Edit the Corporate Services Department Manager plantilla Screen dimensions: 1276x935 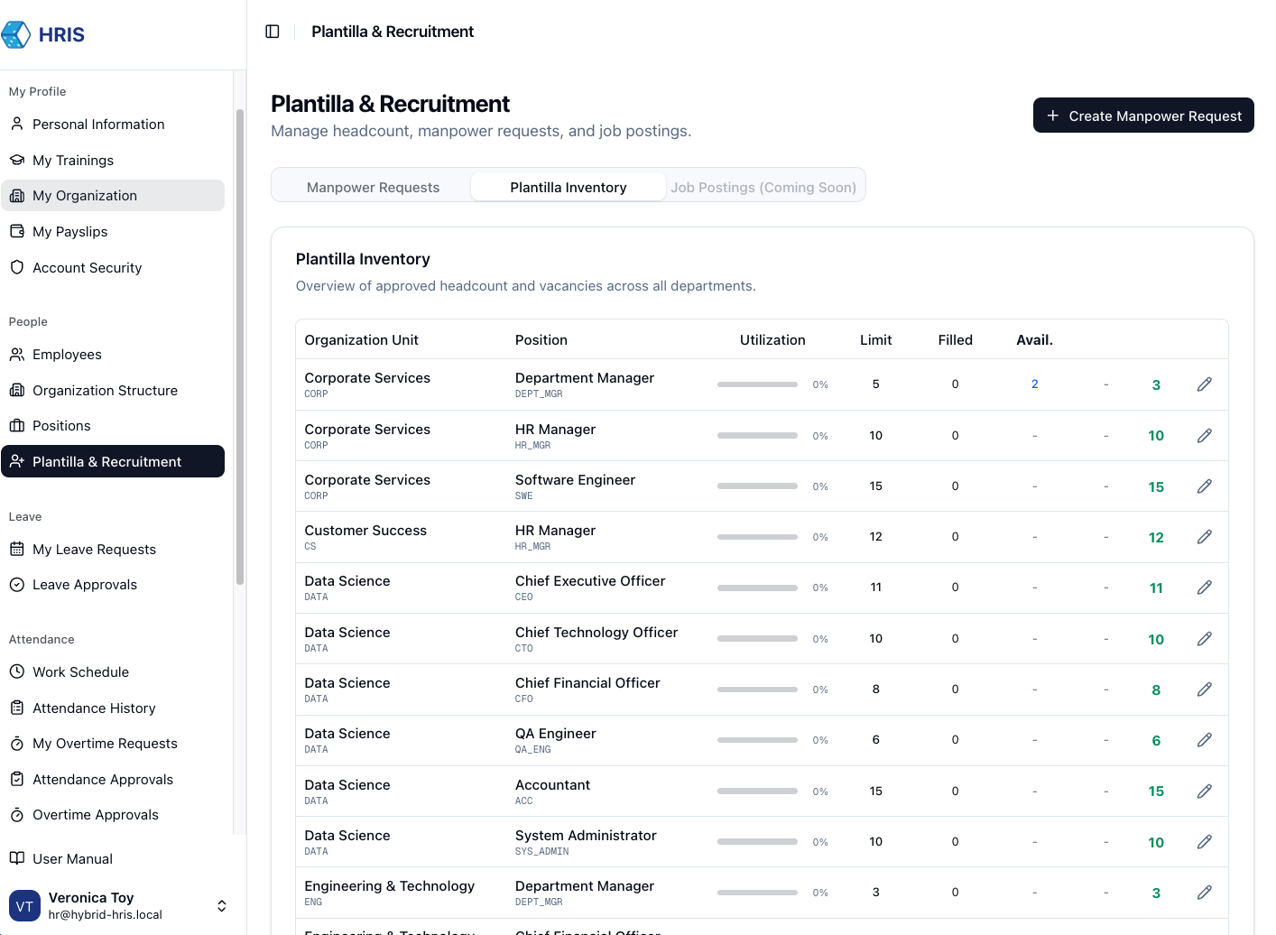(x=1205, y=384)
